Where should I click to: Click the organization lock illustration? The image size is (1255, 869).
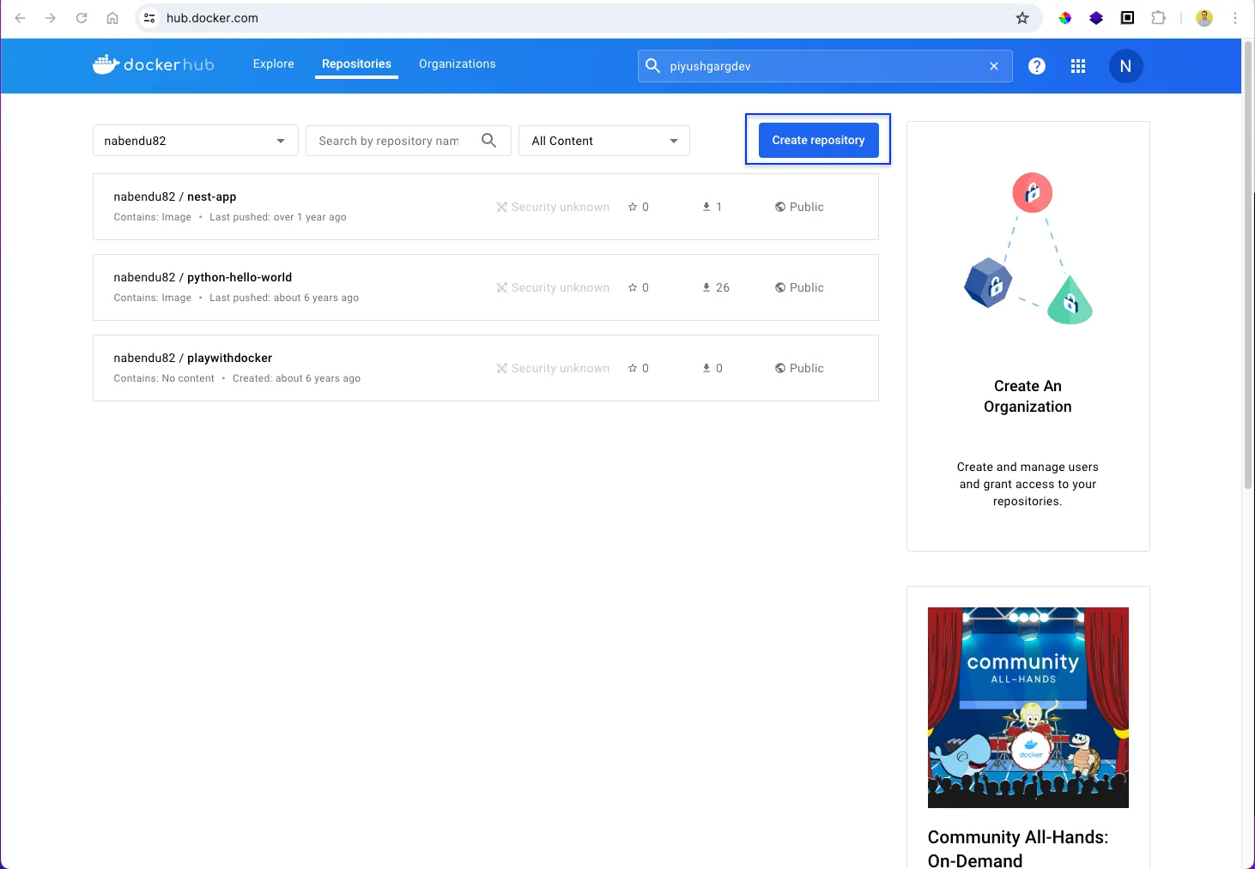tap(1028, 249)
